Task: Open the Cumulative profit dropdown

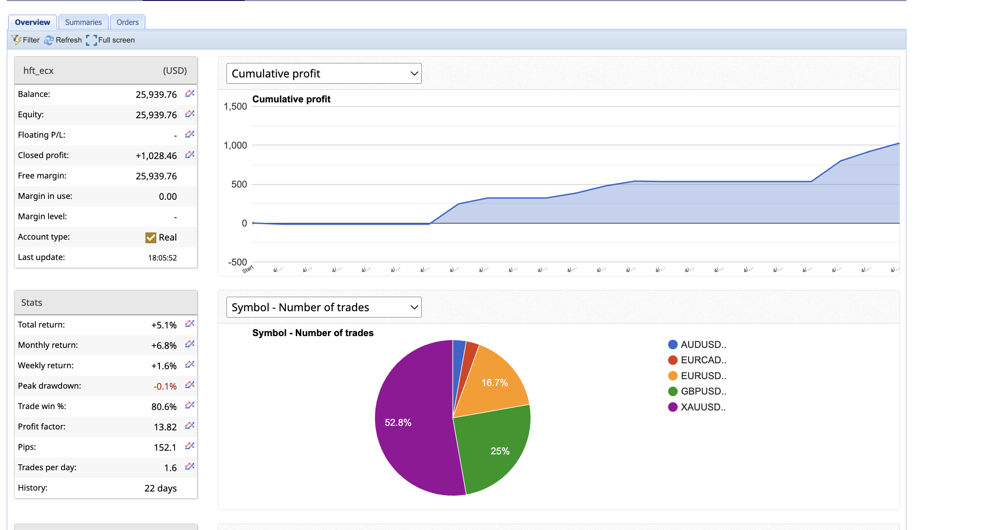Action: [x=324, y=73]
